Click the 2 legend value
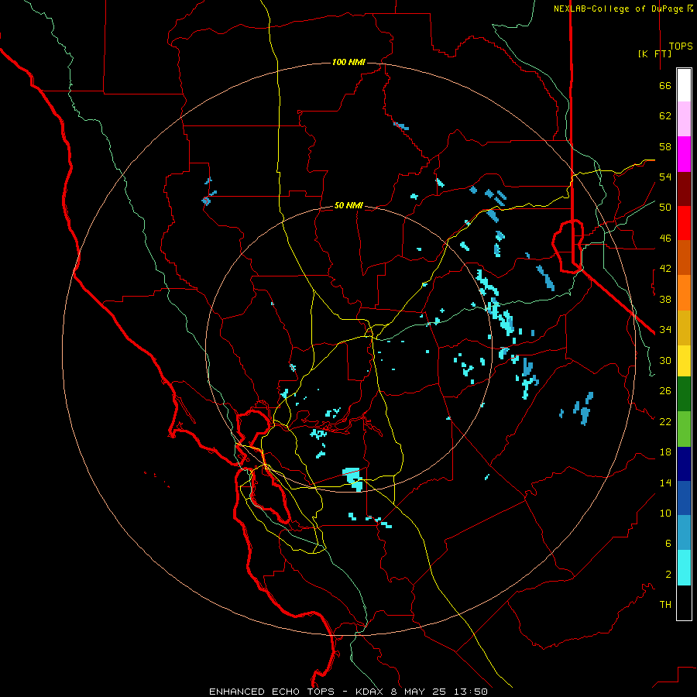 click(668, 575)
